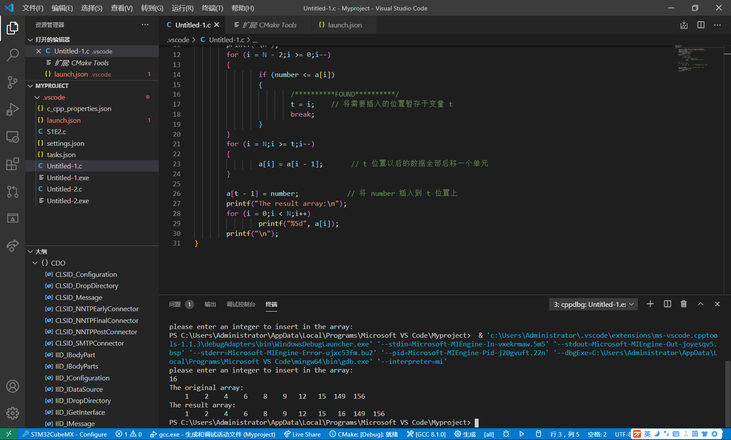Collapse the Outline section
The height and width of the screenshot is (440, 731).
point(30,252)
